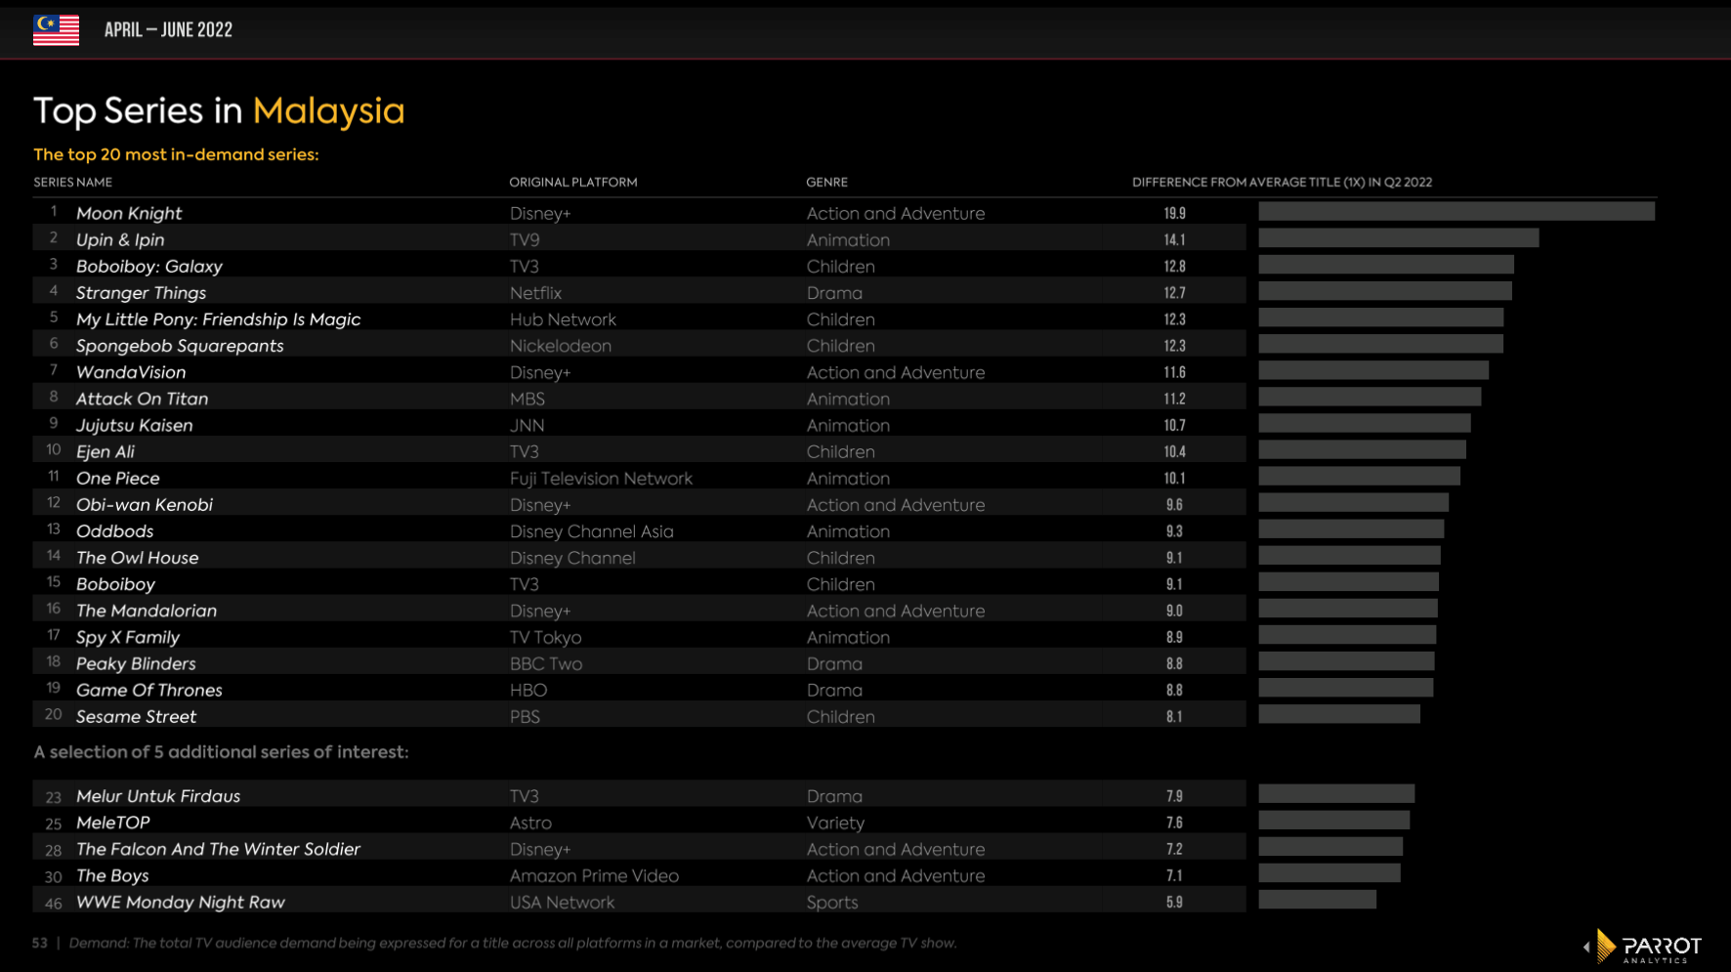Select the 'Spy X Family' series name

click(128, 637)
